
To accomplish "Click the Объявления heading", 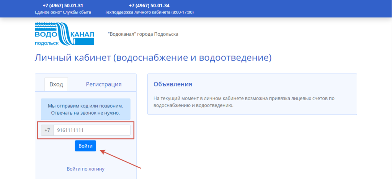I will click(173, 84).
